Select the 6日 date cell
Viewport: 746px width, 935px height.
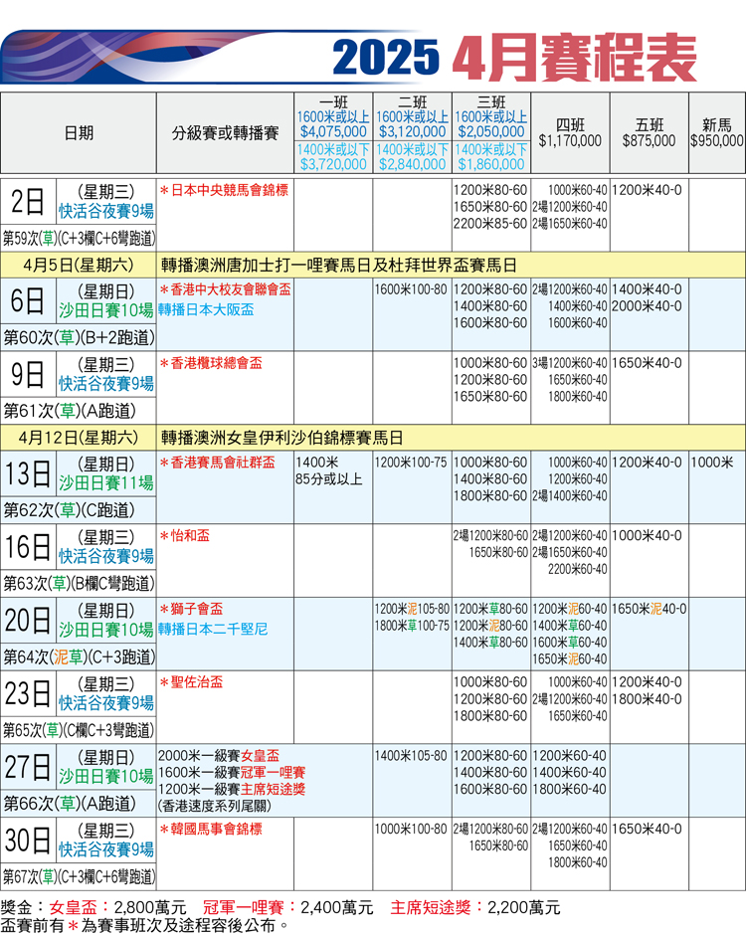coord(28,301)
